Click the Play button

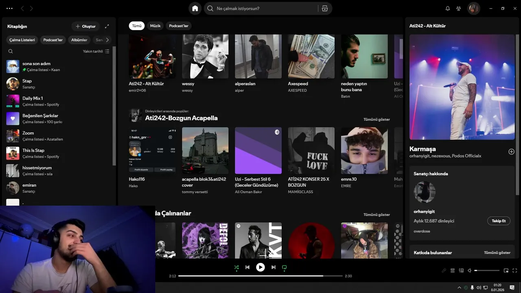[x=260, y=267]
